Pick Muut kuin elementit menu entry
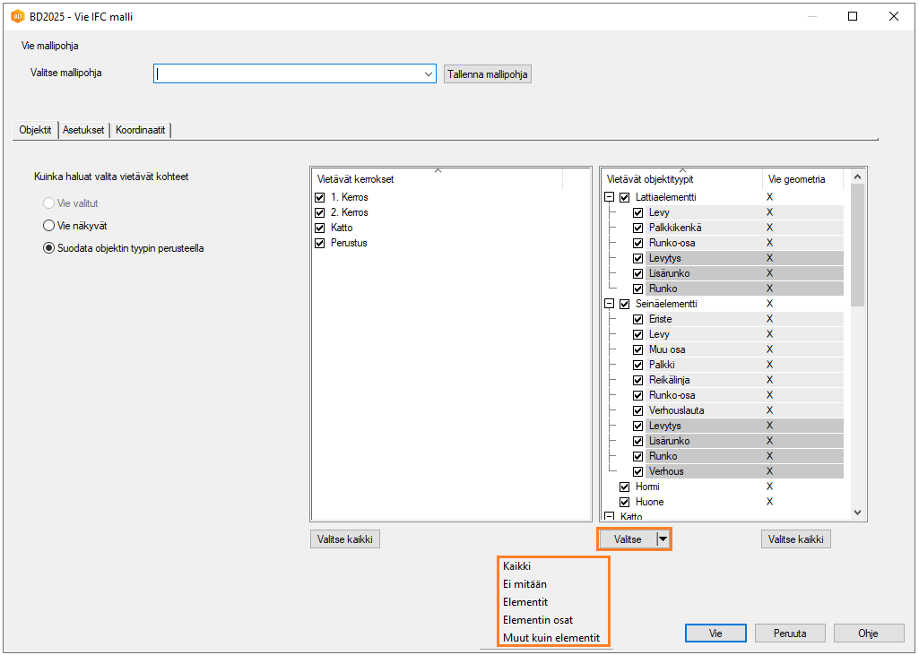 tap(551, 638)
